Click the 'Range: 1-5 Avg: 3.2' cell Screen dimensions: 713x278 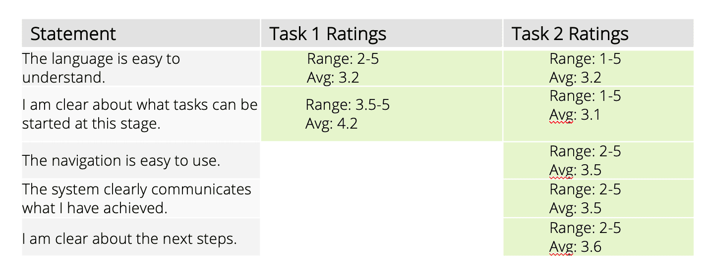(598, 68)
